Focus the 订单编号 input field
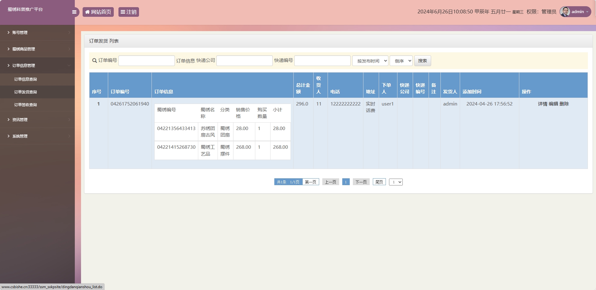Image resolution: width=596 pixels, height=290 pixels. click(147, 61)
